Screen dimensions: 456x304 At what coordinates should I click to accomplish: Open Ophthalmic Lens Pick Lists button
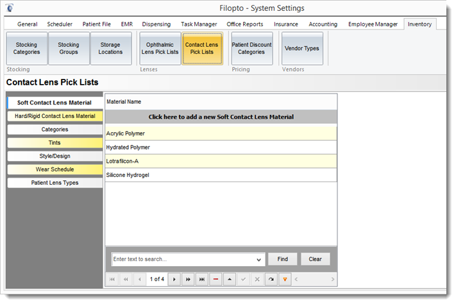coord(160,49)
